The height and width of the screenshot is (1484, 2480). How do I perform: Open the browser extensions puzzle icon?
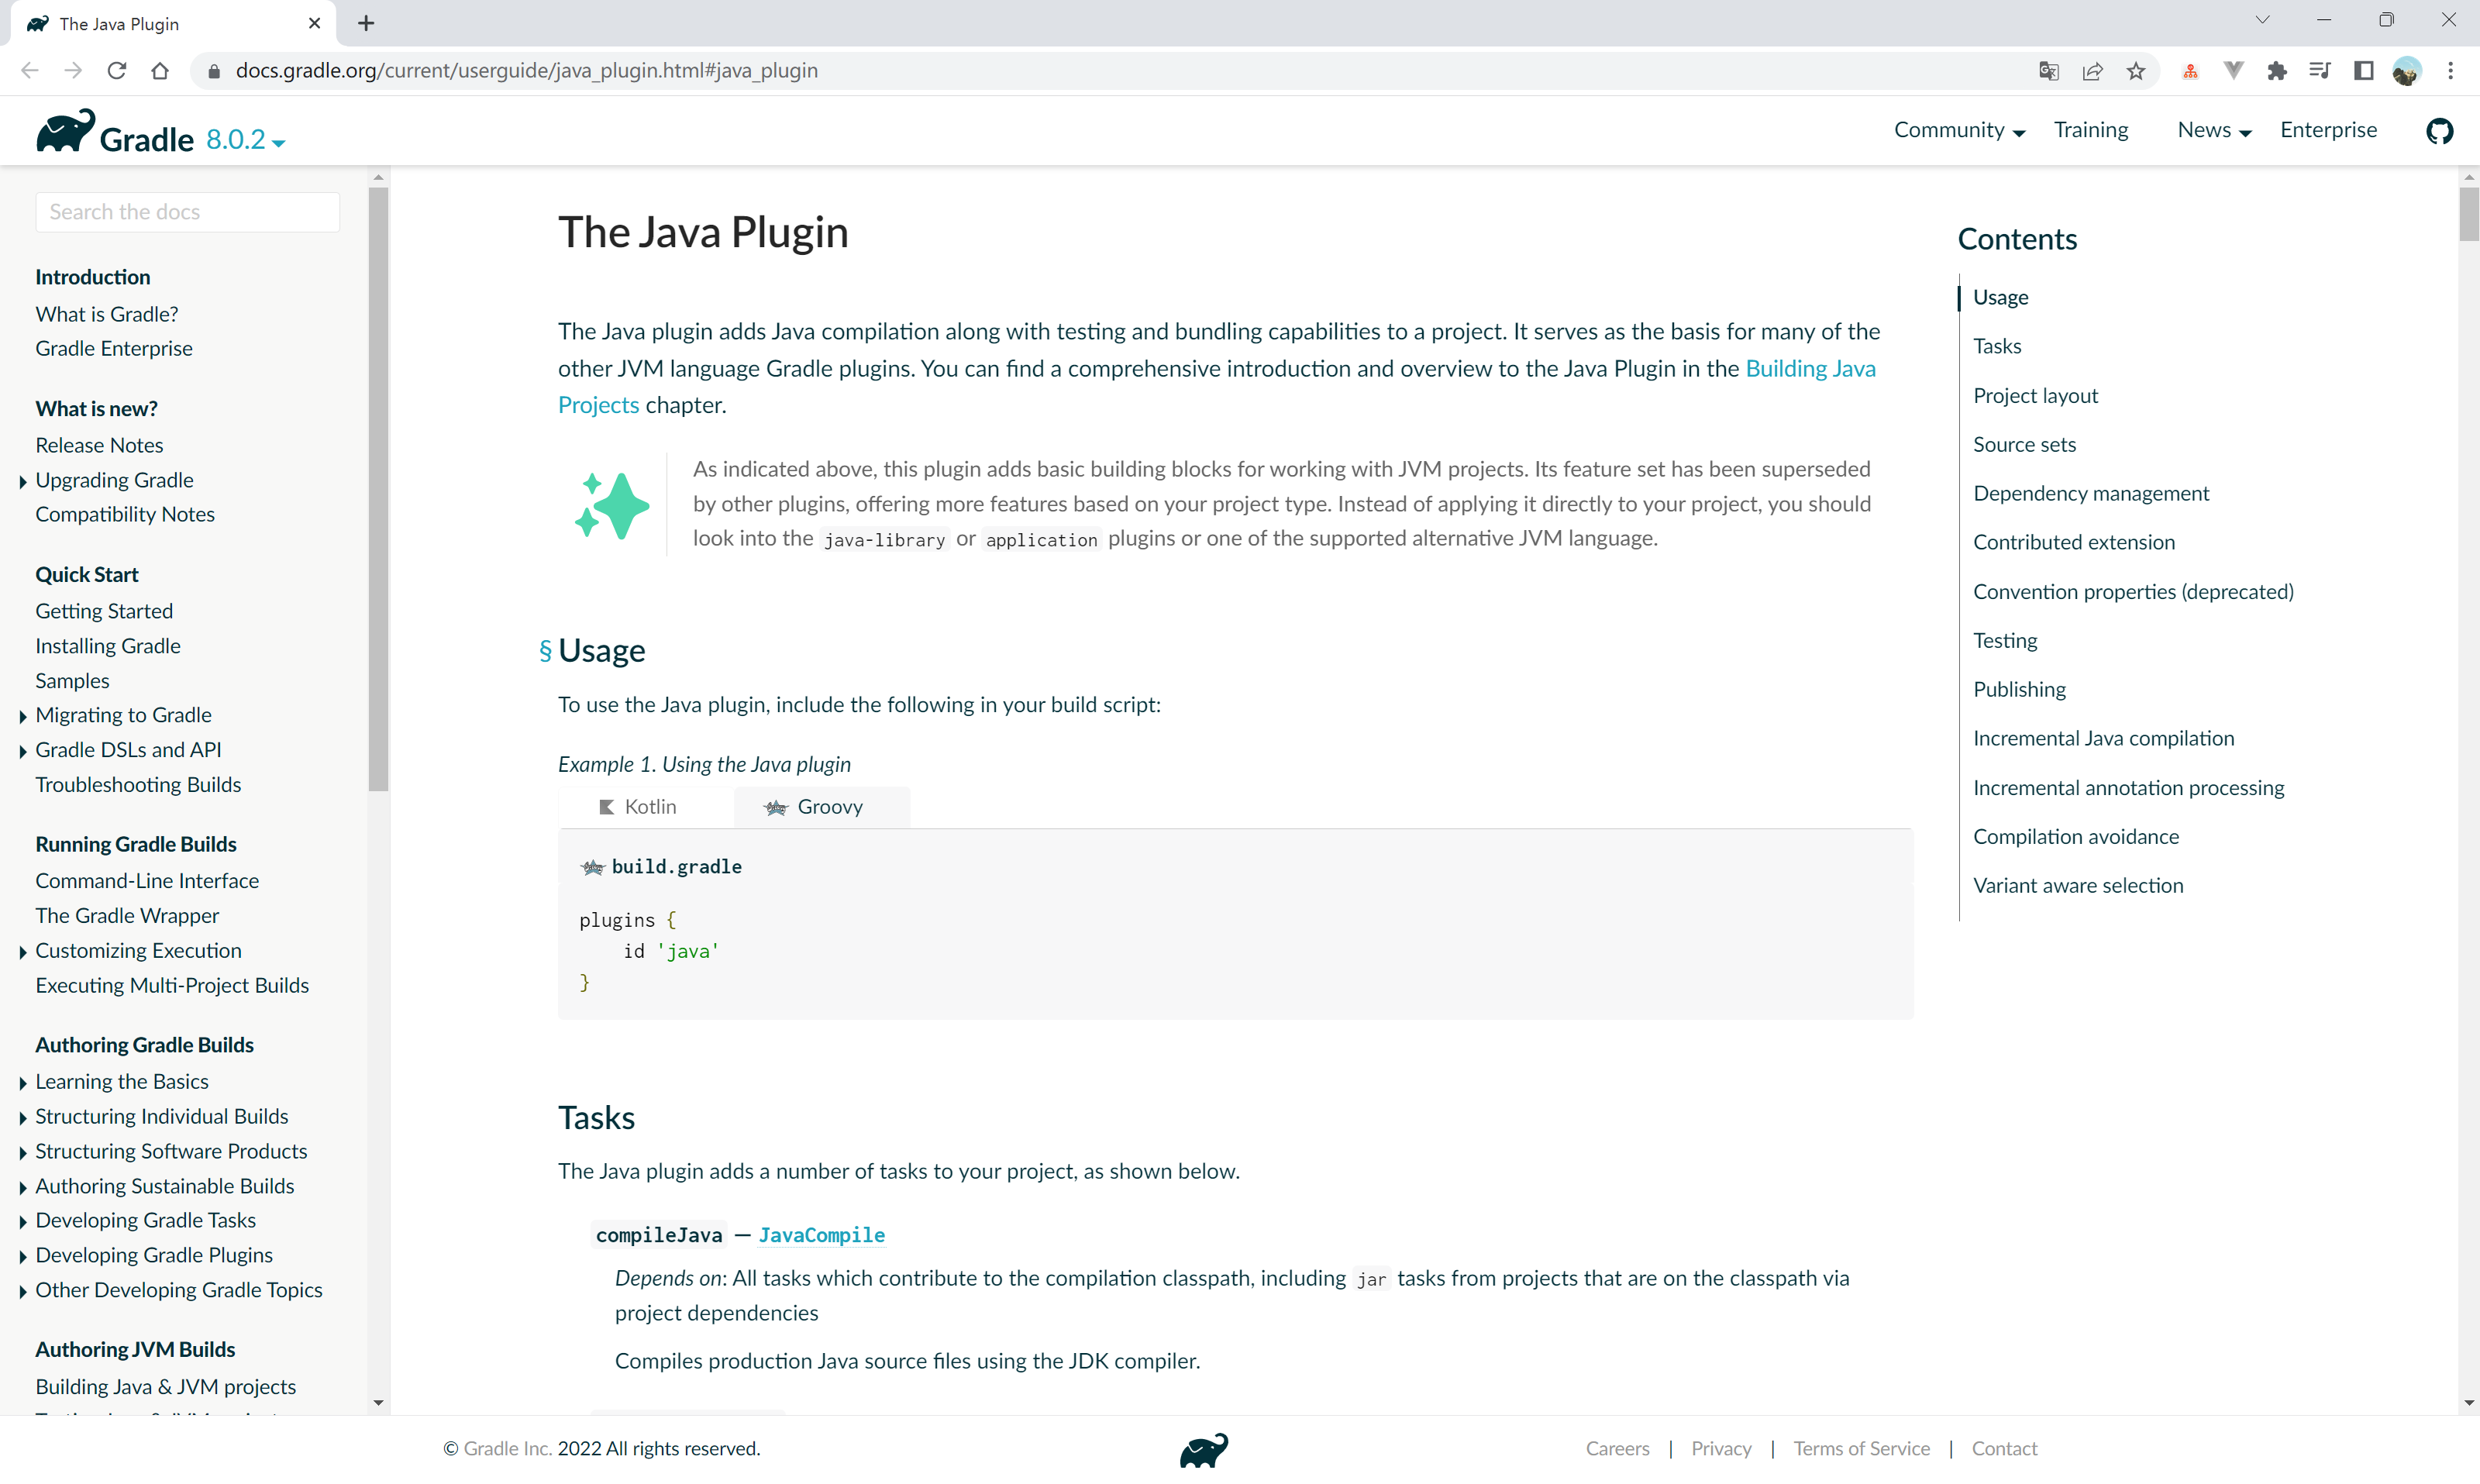(x=2277, y=70)
